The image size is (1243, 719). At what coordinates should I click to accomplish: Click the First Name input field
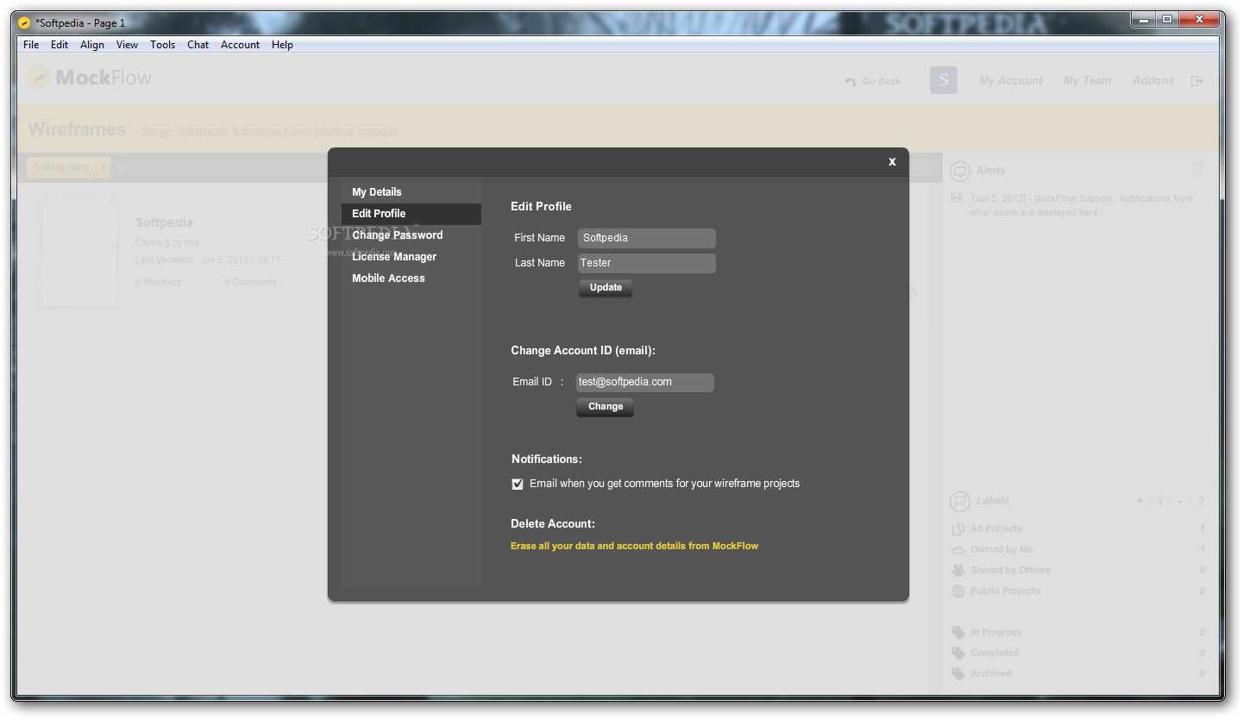point(647,238)
